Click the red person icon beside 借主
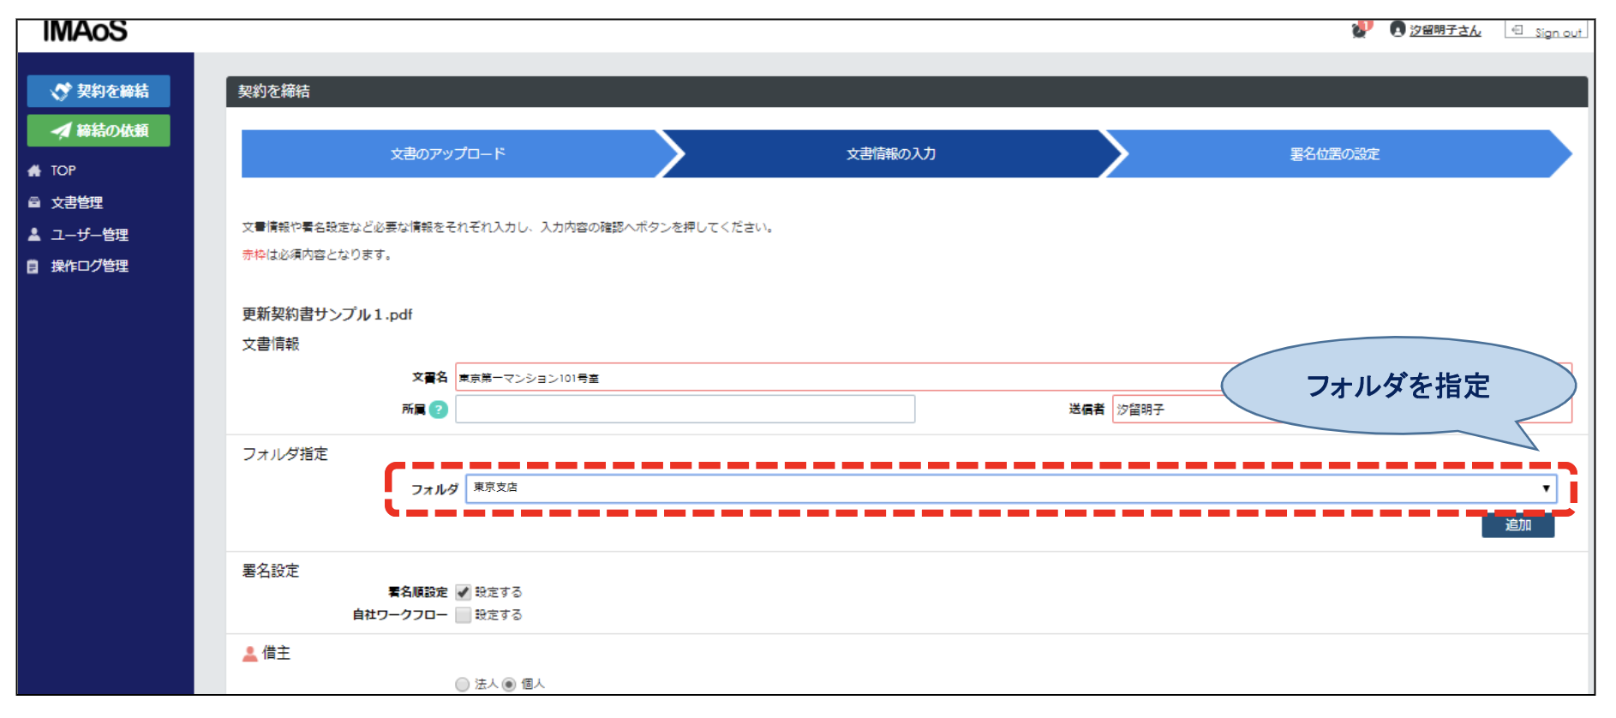 pos(249,654)
